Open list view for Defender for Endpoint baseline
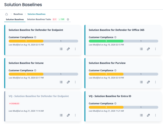 coord(61,49)
